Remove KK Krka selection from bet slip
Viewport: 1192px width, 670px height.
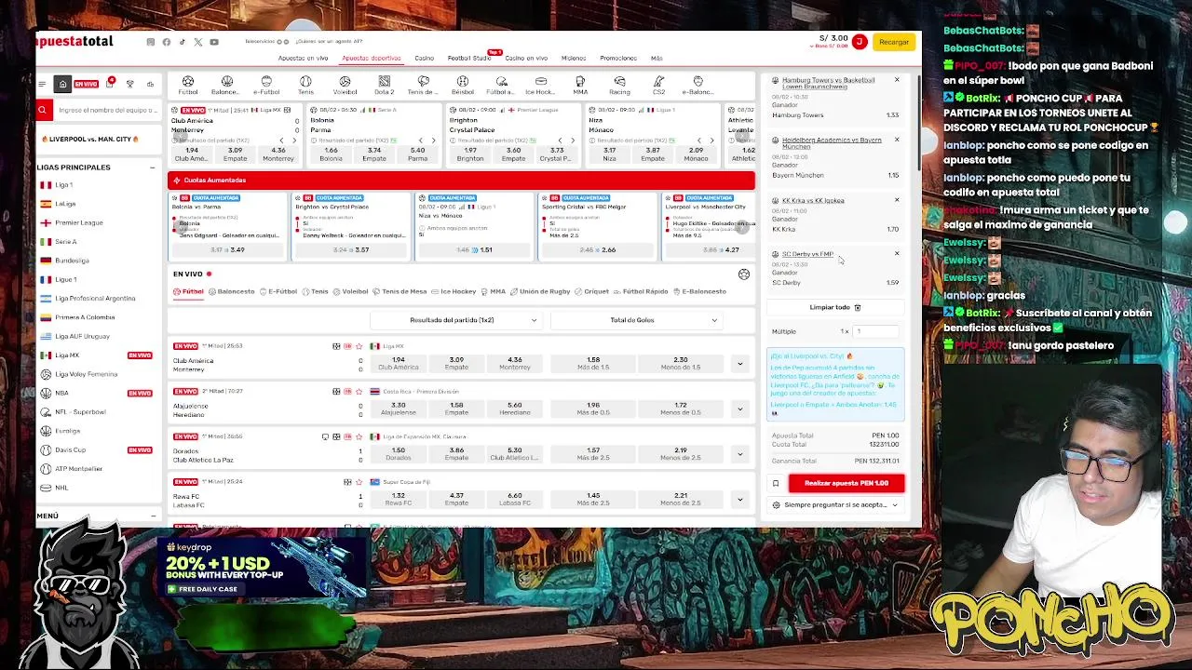tap(897, 199)
